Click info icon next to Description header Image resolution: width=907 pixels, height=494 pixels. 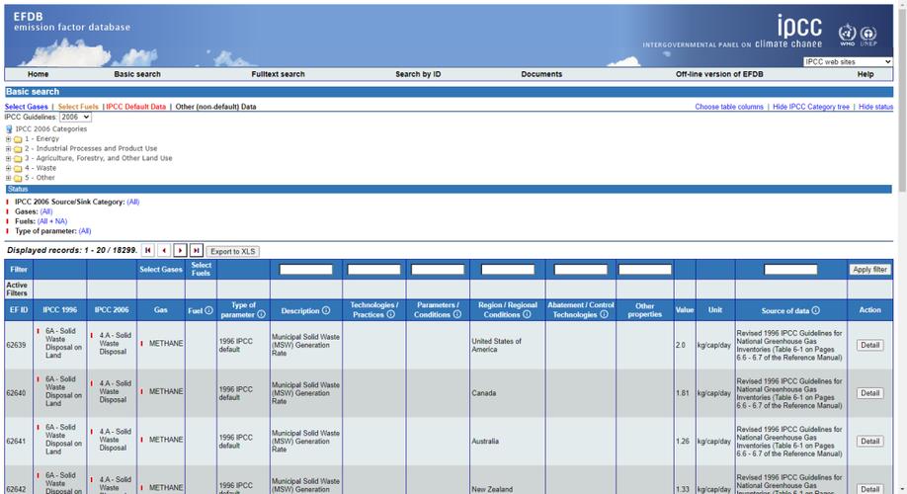pyautogui.click(x=326, y=310)
